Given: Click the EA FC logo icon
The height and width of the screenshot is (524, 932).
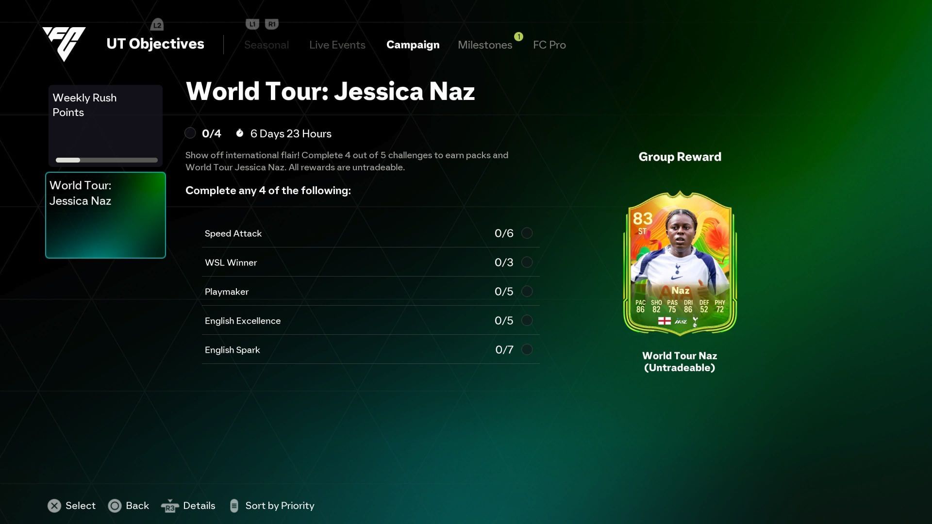Looking at the screenshot, I should pyautogui.click(x=64, y=44).
